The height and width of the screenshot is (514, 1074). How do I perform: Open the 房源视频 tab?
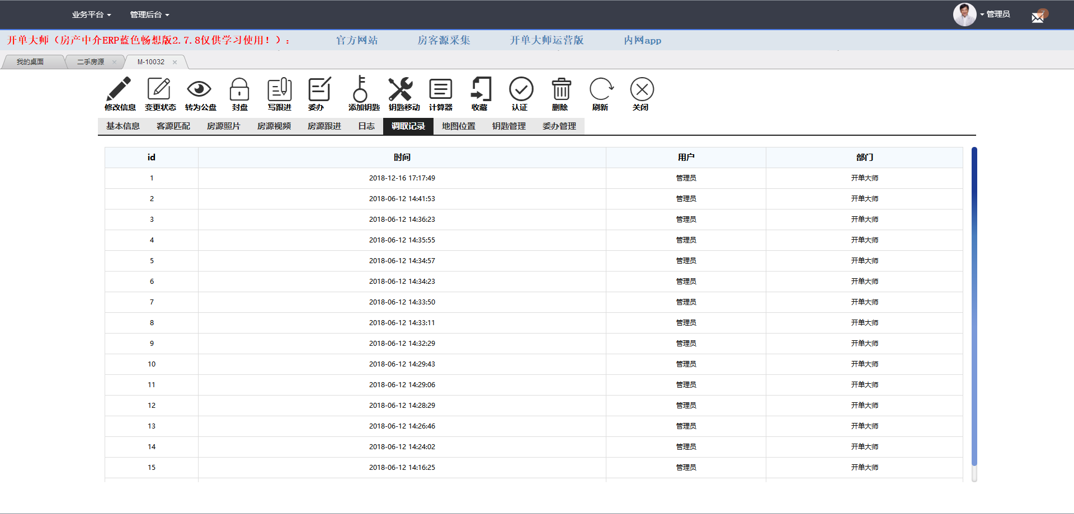(274, 126)
